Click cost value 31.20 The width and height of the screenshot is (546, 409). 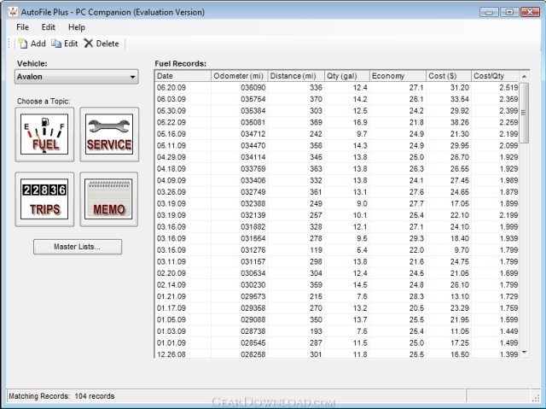click(459, 87)
